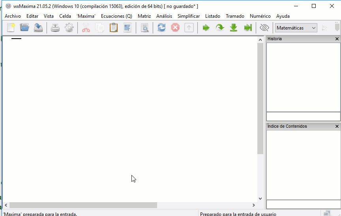The width and height of the screenshot is (341, 216).
Task: Open the Matemáticas cell type dropdown
Action: 296,28
